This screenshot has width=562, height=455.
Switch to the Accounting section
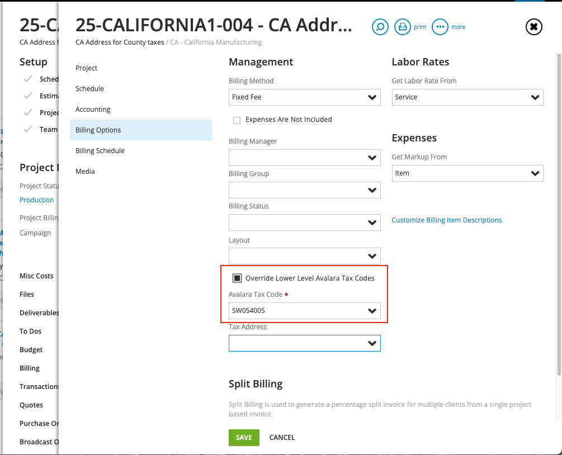click(x=141, y=109)
